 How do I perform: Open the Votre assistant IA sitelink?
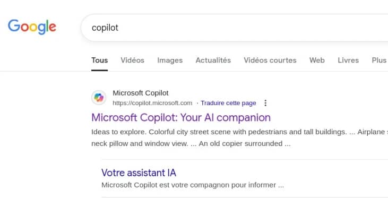click(x=139, y=173)
